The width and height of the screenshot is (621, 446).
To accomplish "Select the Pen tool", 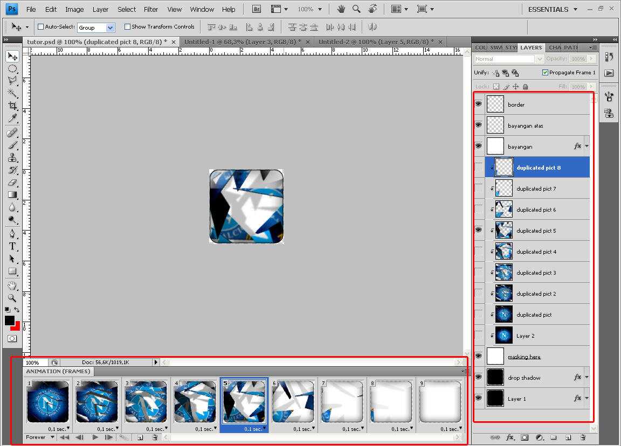I will (x=12, y=233).
